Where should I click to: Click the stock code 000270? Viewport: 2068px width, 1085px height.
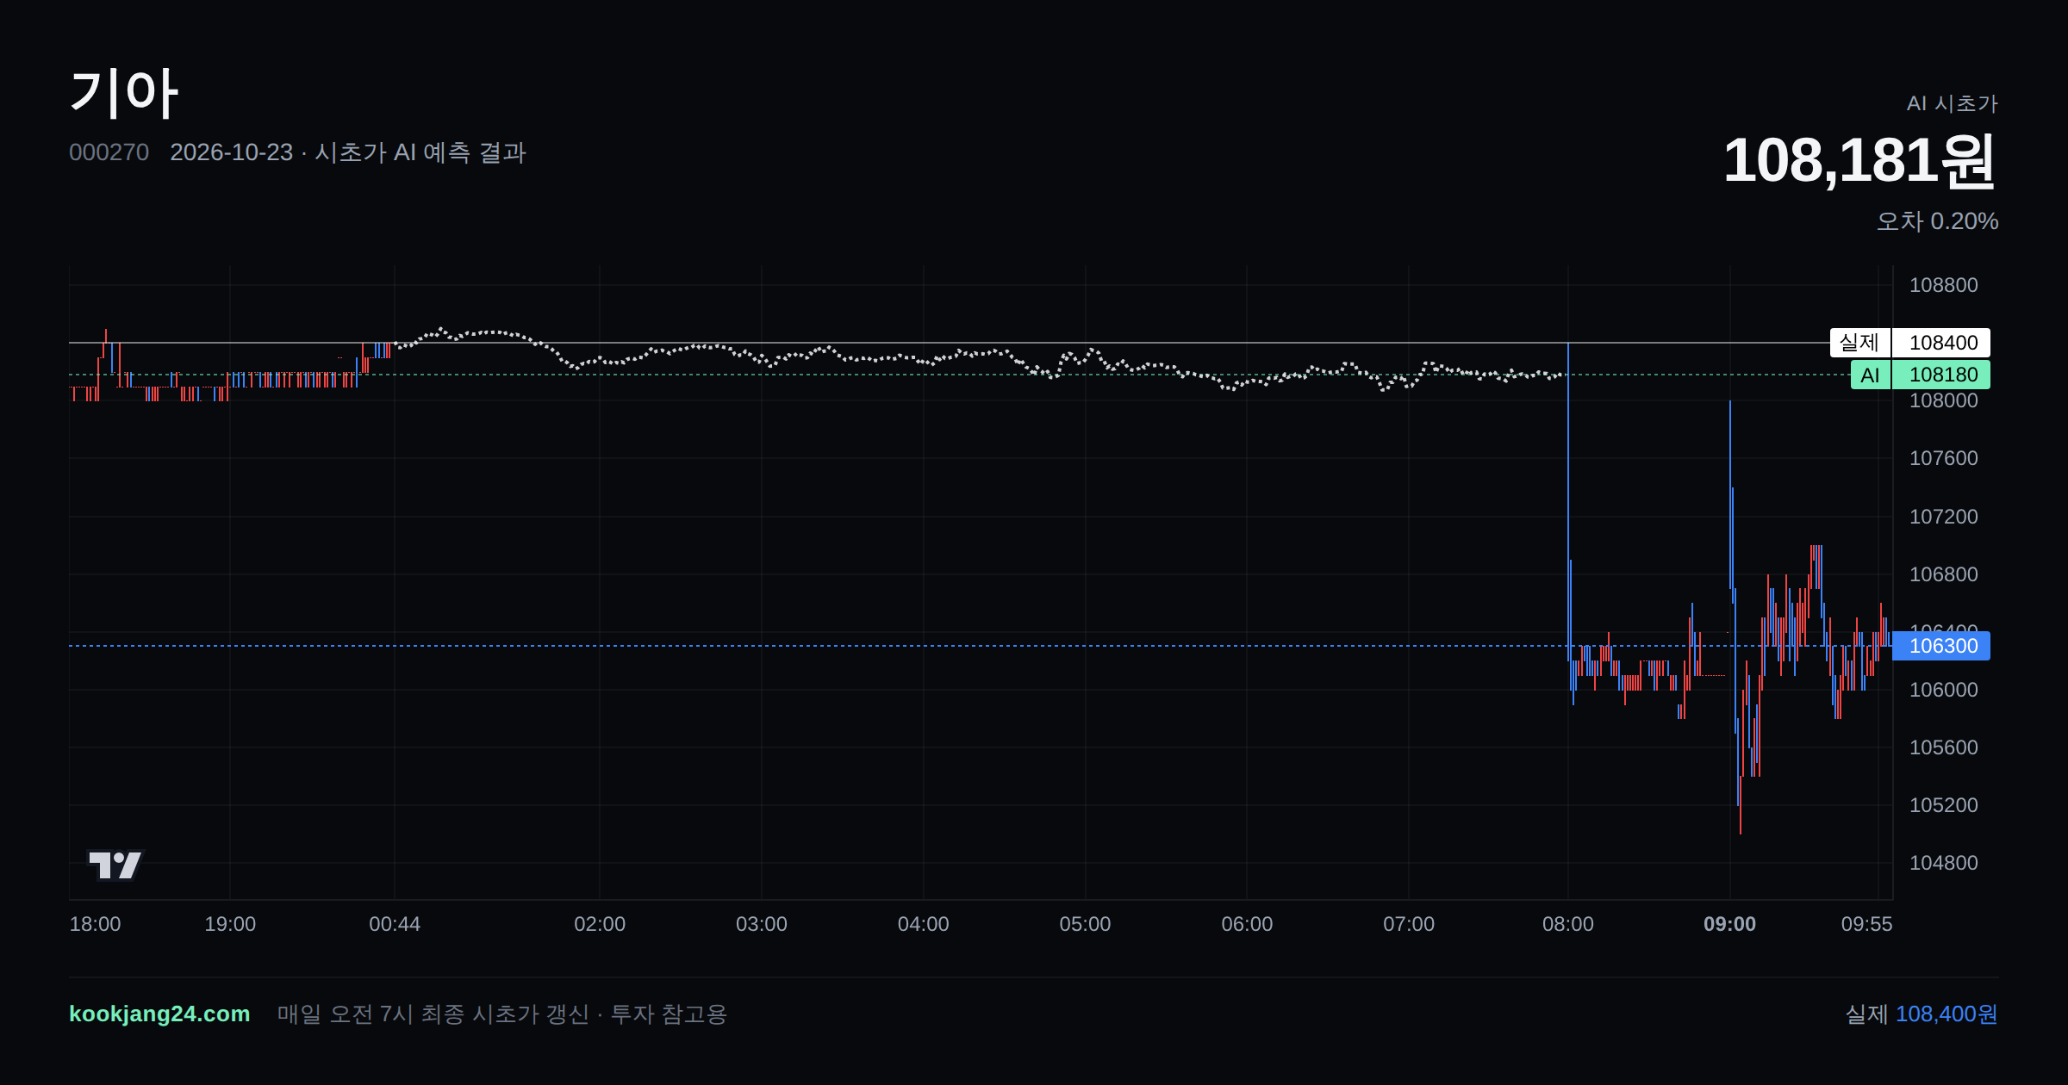pyautogui.click(x=109, y=152)
